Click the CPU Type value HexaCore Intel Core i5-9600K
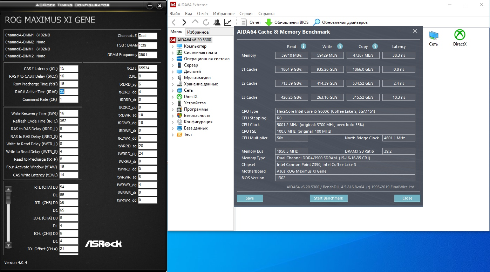The height and width of the screenshot is (272, 490). tap(345, 111)
